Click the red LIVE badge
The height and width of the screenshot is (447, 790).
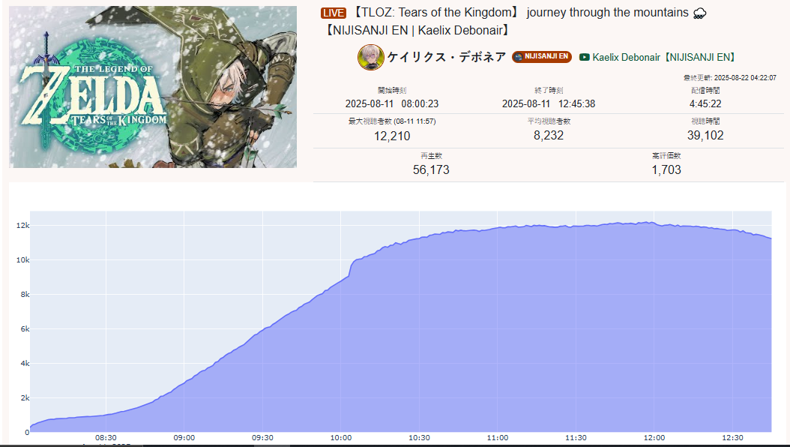tap(334, 13)
